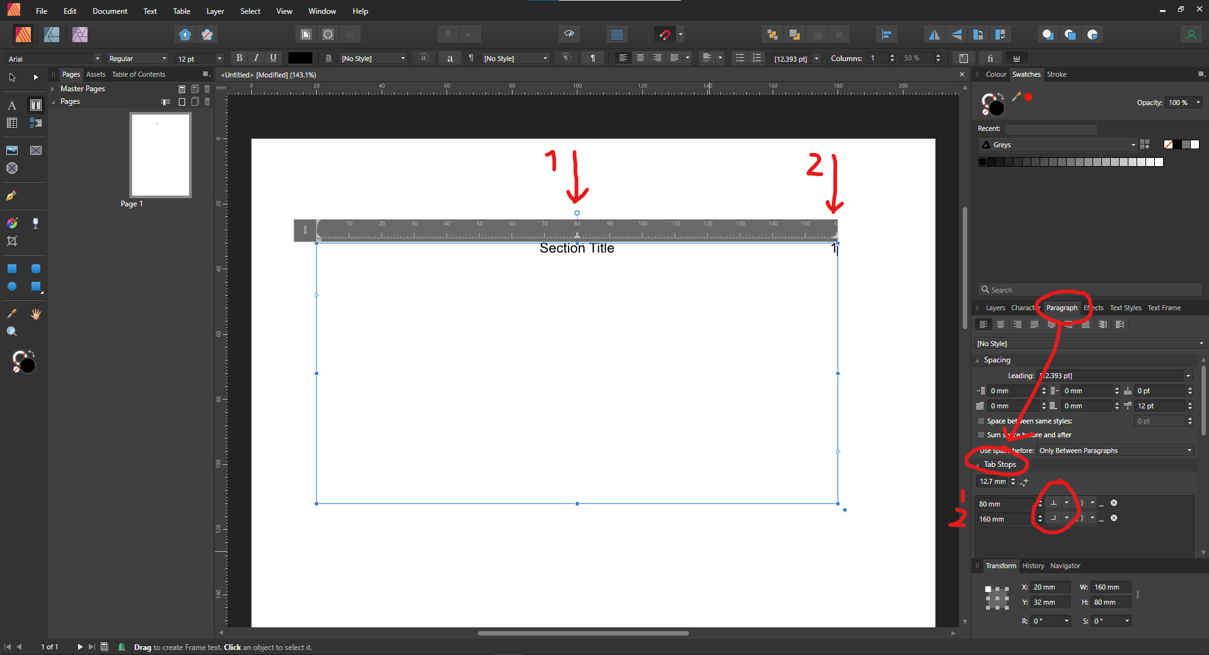
Task: Select the Colour Picker tool
Action: (11, 313)
